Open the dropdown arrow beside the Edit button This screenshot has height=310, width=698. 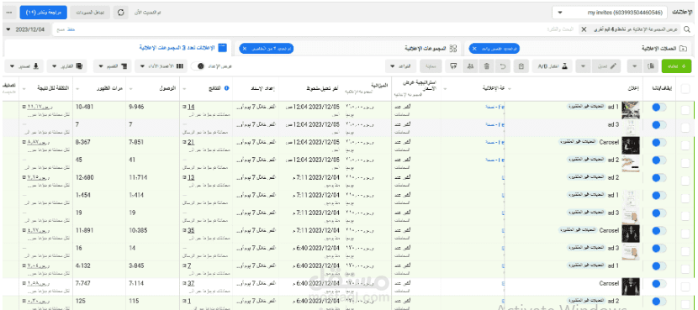583,66
